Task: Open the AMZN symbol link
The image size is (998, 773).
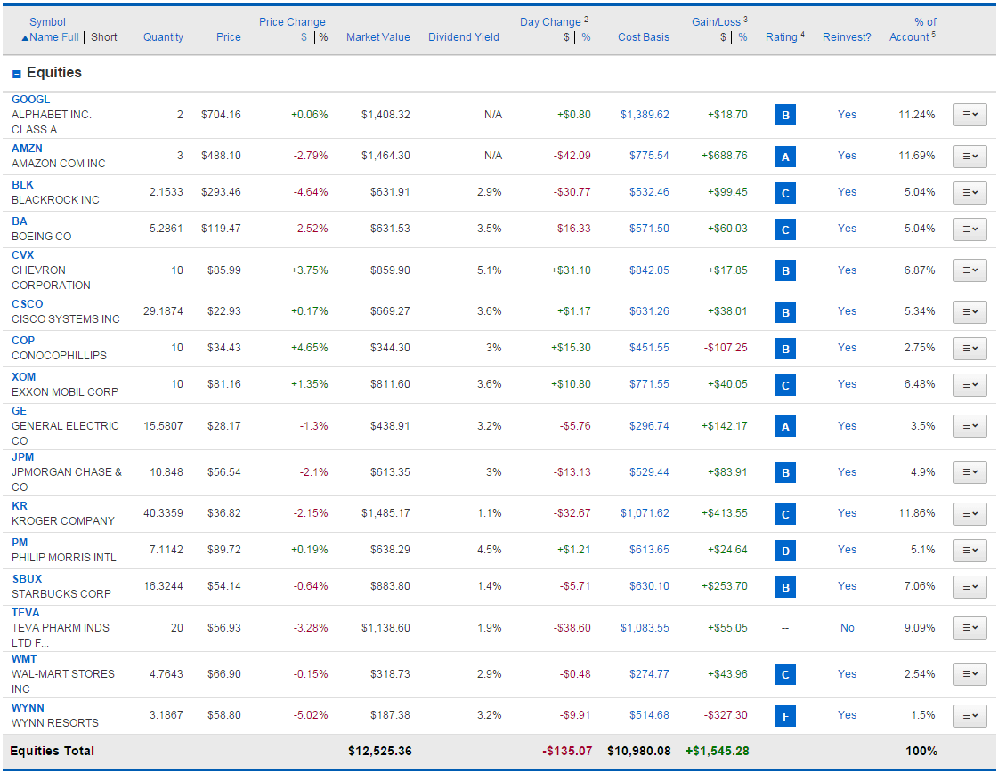Action: pyautogui.click(x=27, y=149)
